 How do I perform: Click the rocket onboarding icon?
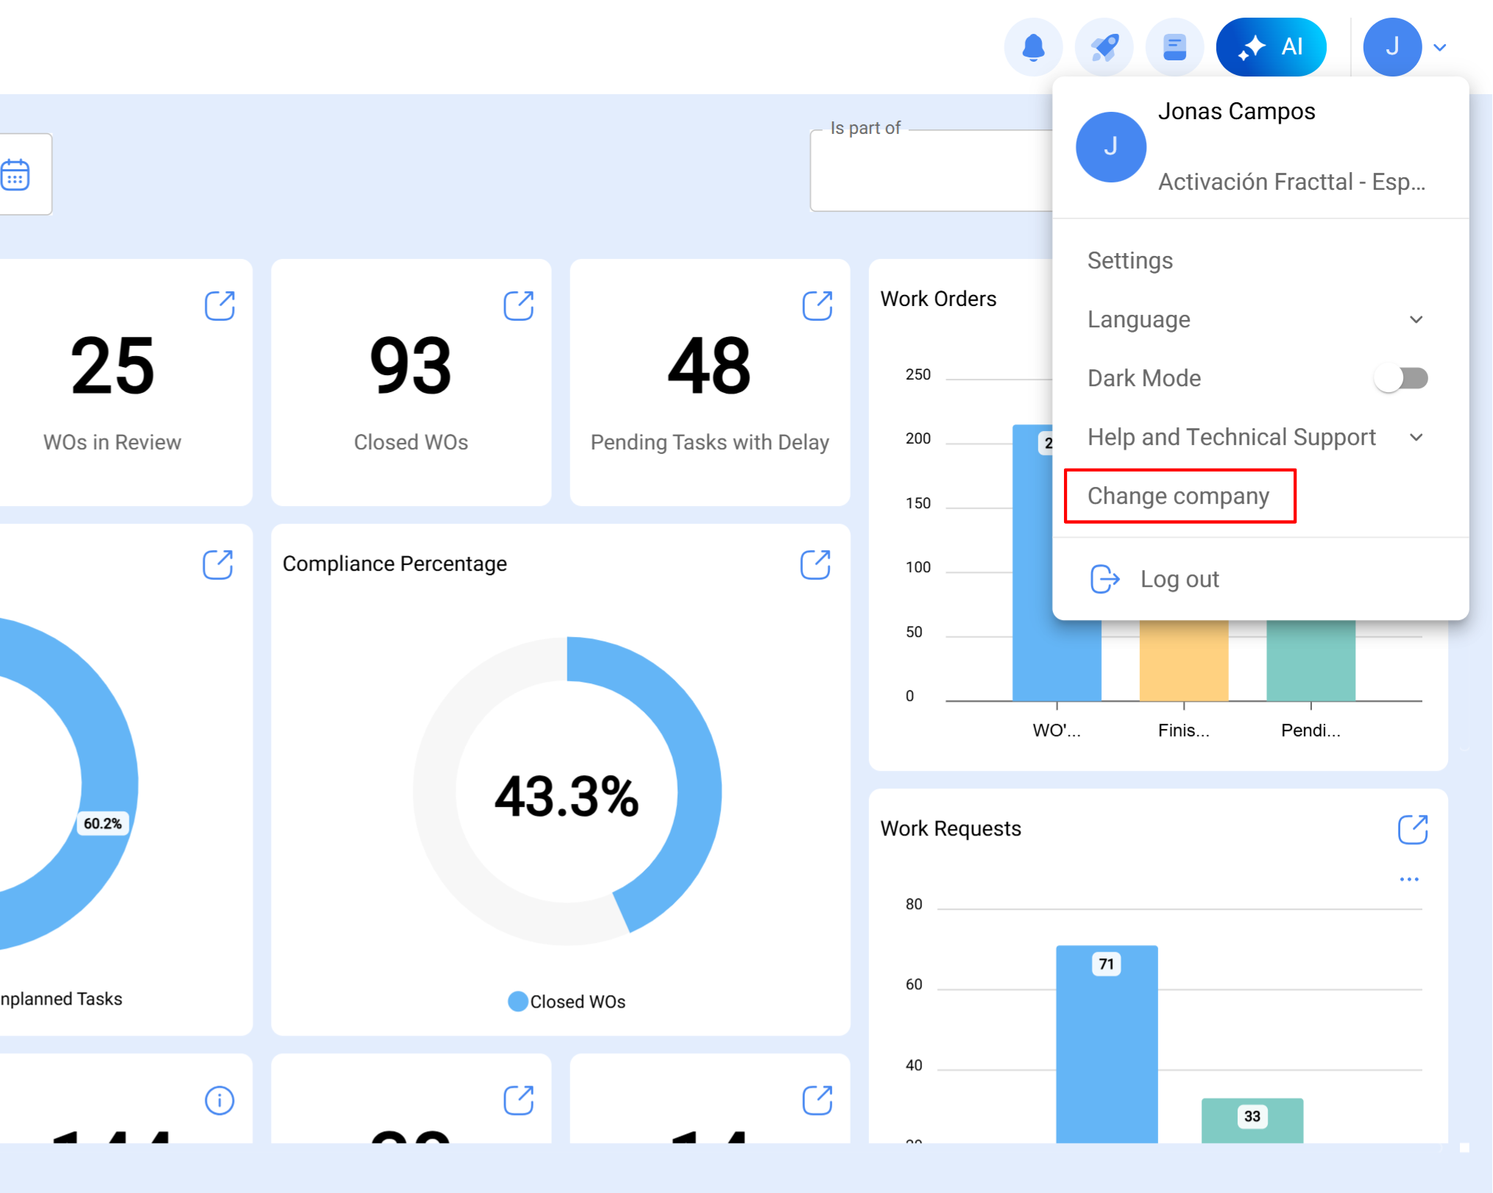click(1104, 46)
